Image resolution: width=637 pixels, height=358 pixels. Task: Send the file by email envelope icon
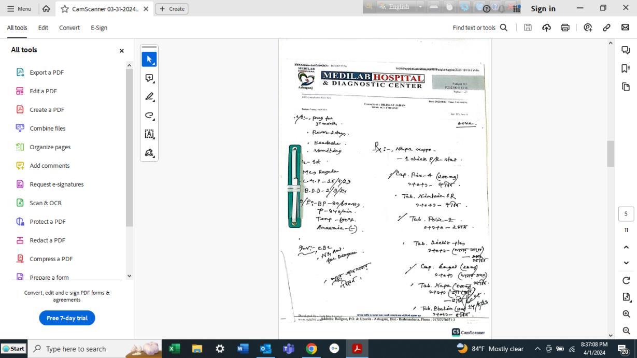pos(625,27)
